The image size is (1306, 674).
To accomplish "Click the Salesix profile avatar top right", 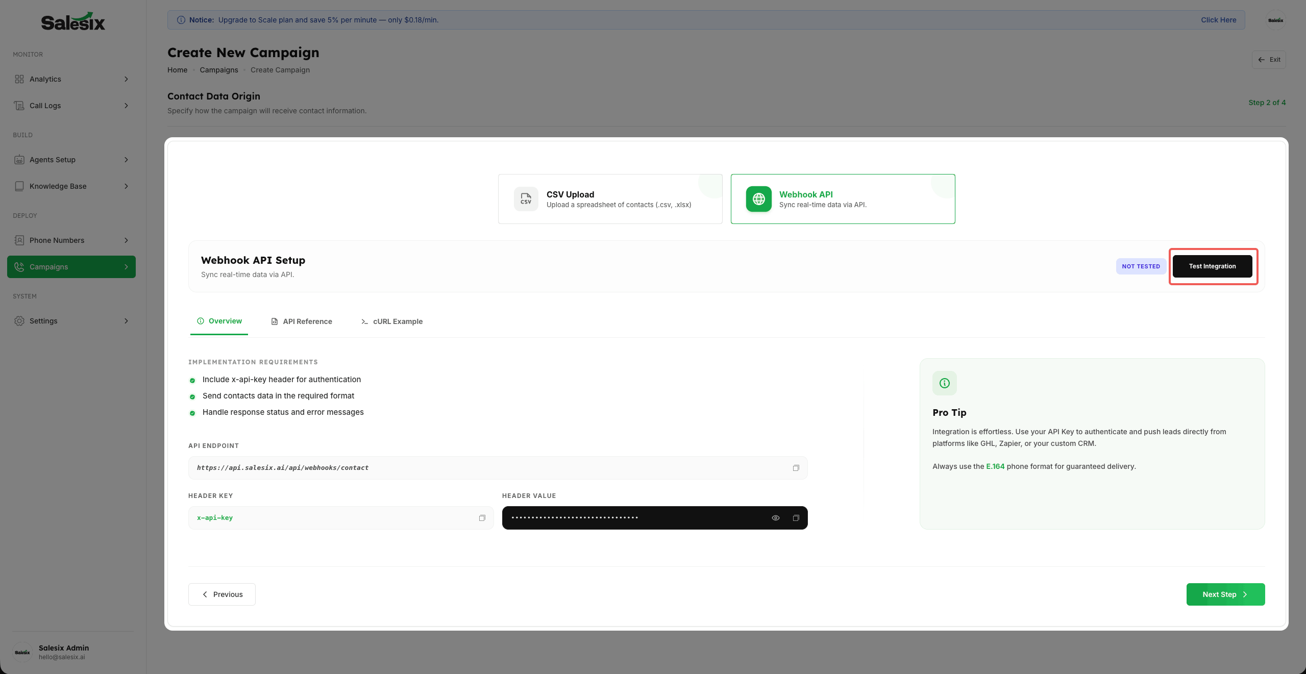I will pyautogui.click(x=1275, y=20).
